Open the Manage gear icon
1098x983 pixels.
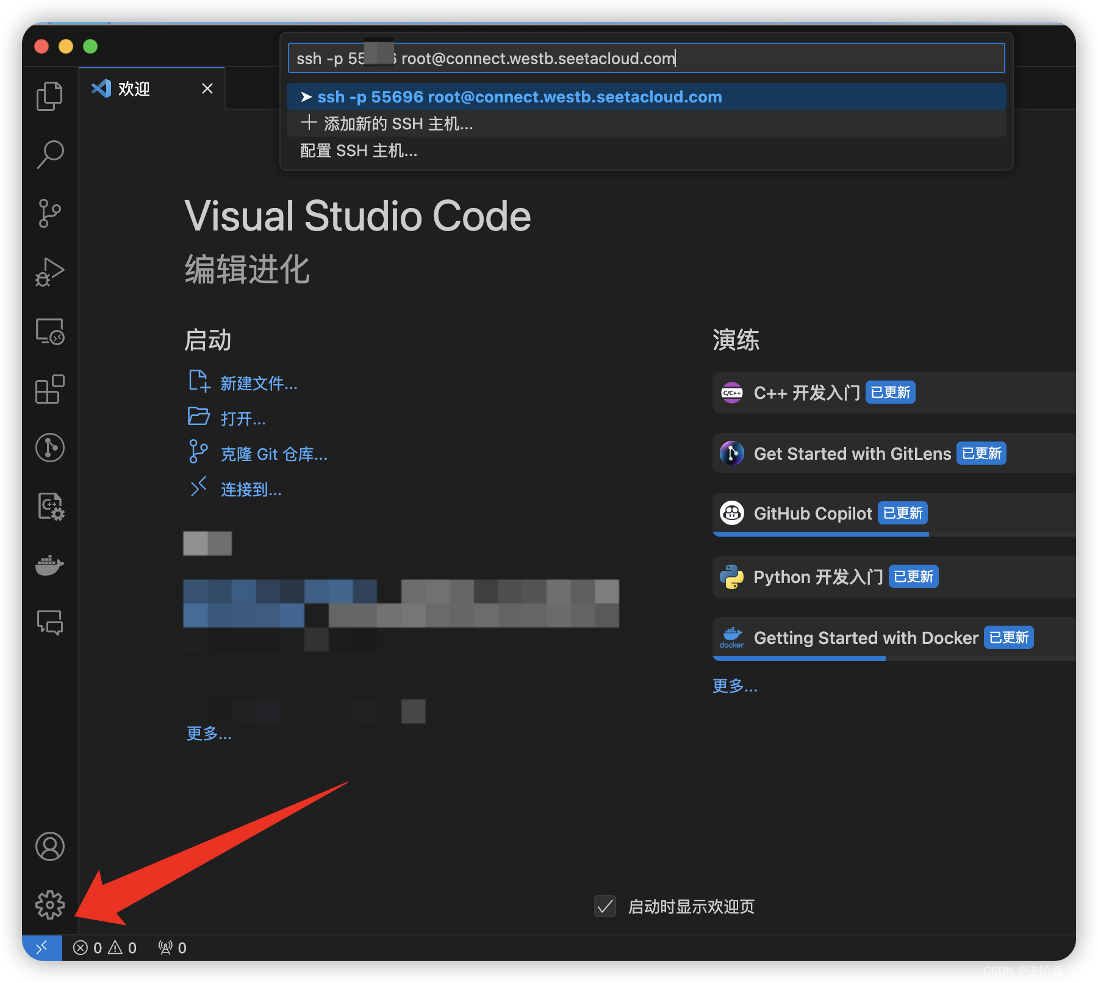coord(50,905)
